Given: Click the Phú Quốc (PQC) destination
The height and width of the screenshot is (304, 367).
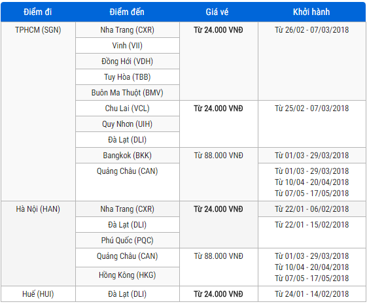Looking at the screenshot, I should [128, 241].
